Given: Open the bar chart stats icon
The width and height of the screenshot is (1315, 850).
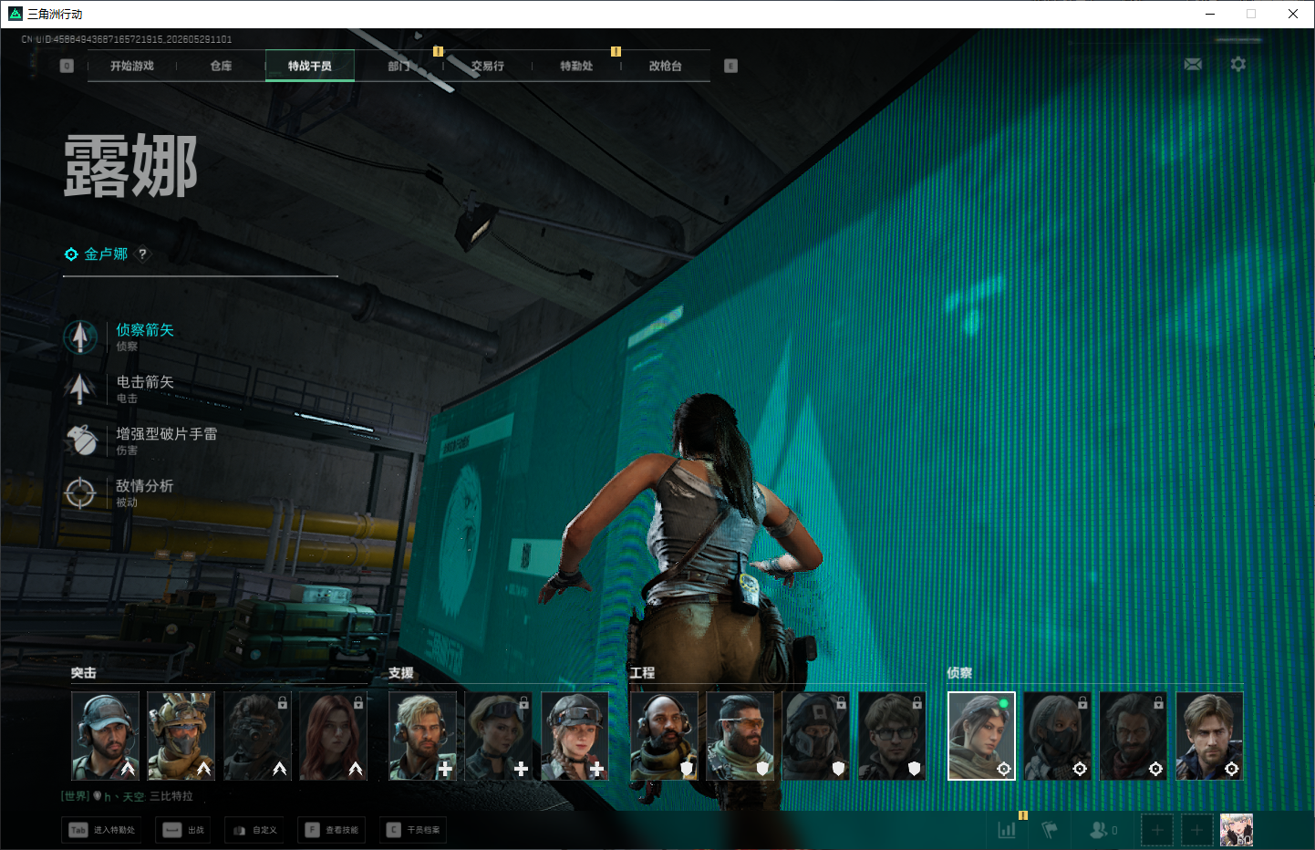Looking at the screenshot, I should (1007, 830).
